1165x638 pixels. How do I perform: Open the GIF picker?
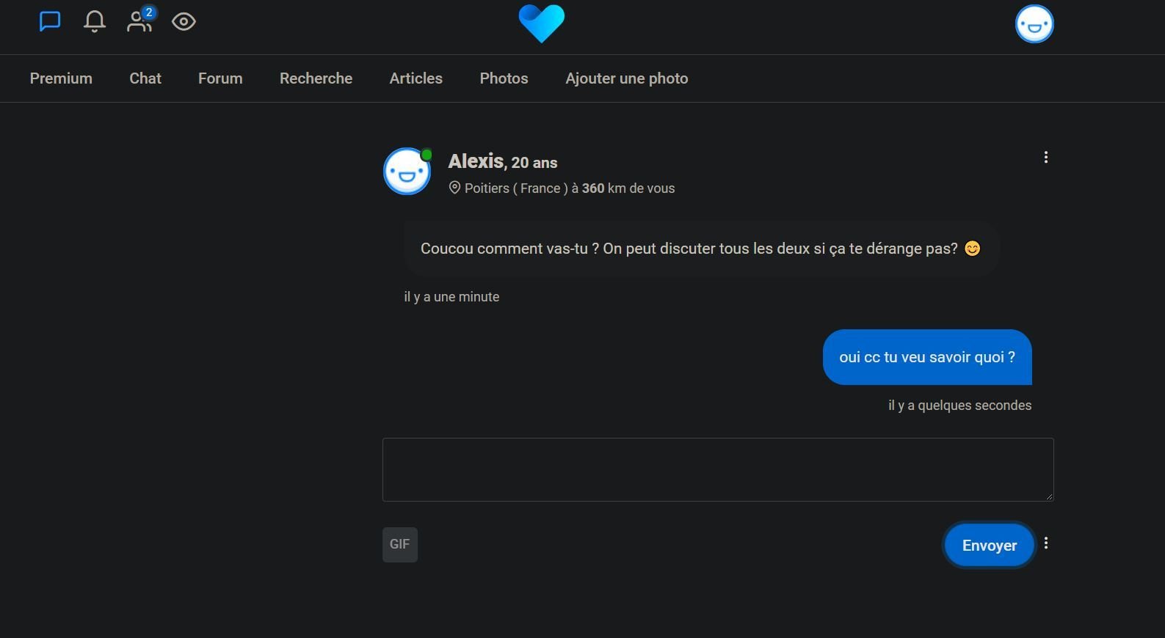[400, 545]
